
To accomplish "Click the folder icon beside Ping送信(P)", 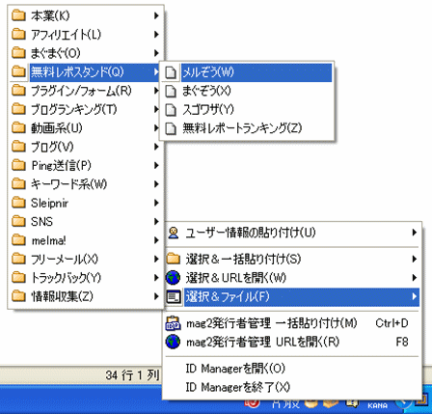I will (x=18, y=165).
